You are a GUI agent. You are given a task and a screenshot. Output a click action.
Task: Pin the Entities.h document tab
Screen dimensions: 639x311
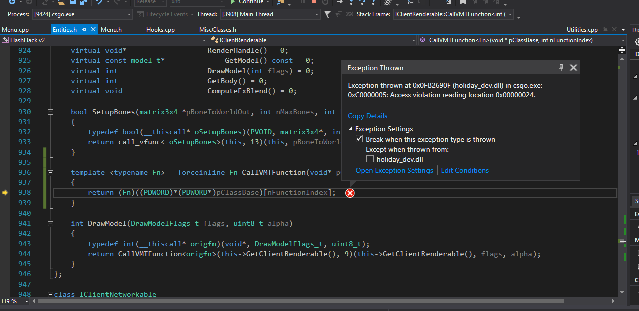pos(84,30)
